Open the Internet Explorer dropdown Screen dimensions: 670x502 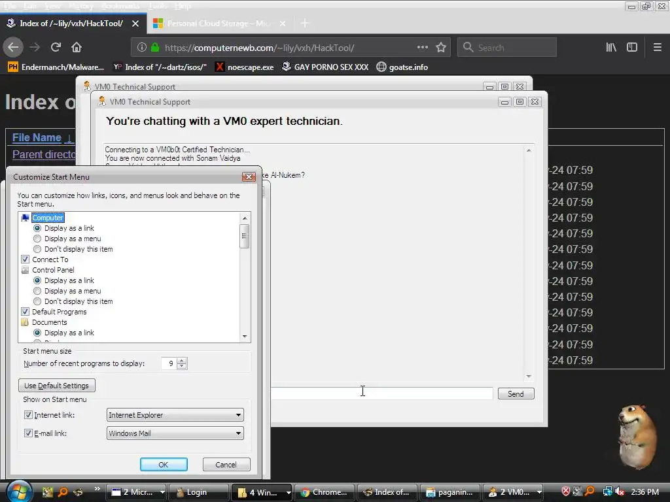[175, 414]
